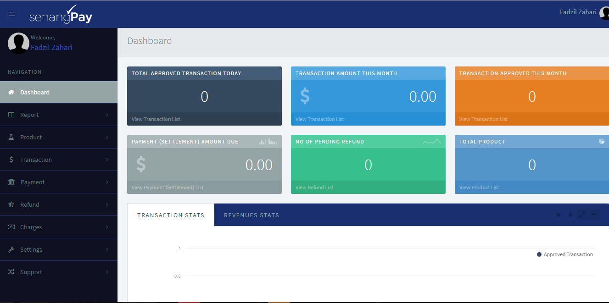This screenshot has height=303, width=609.
Task: Open View Product List link
Action: pos(479,187)
